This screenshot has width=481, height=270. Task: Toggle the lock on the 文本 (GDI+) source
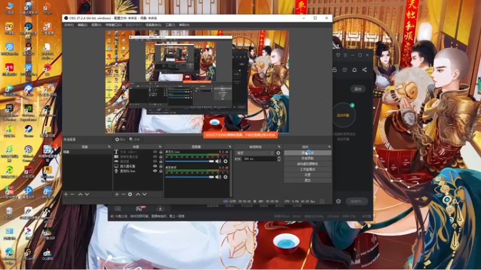[x=161, y=152]
